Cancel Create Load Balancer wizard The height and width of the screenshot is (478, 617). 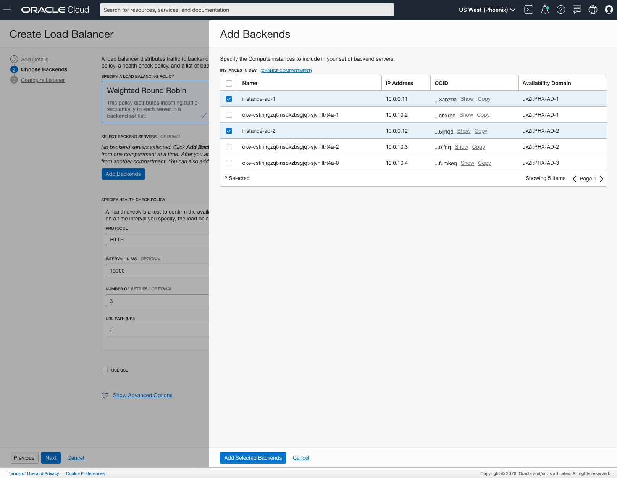[76, 458]
